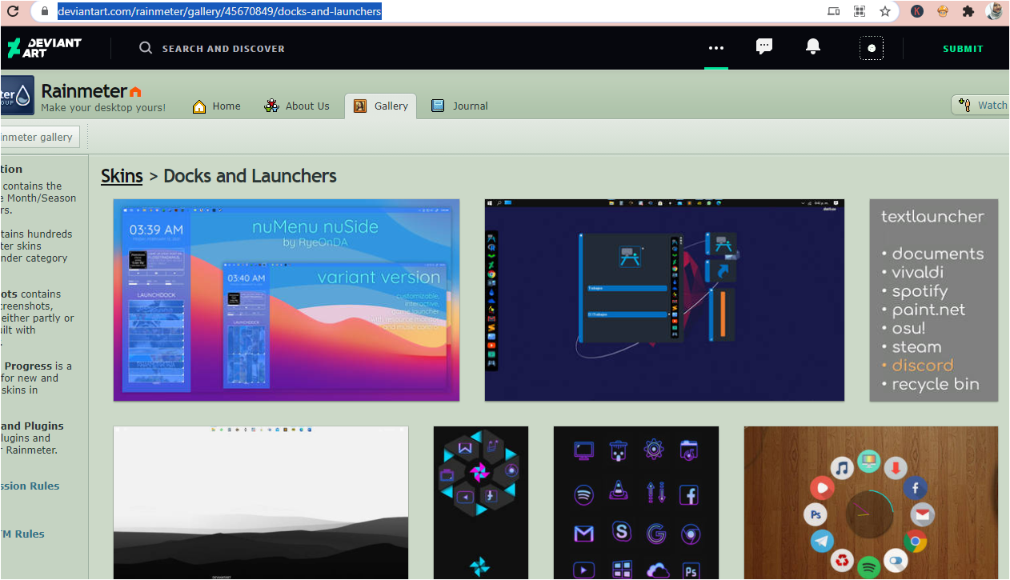Select the Gallery tab
This screenshot has height=580, width=1010.
tap(381, 106)
